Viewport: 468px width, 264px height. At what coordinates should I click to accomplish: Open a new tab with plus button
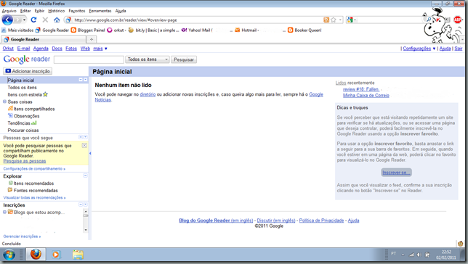point(92,39)
